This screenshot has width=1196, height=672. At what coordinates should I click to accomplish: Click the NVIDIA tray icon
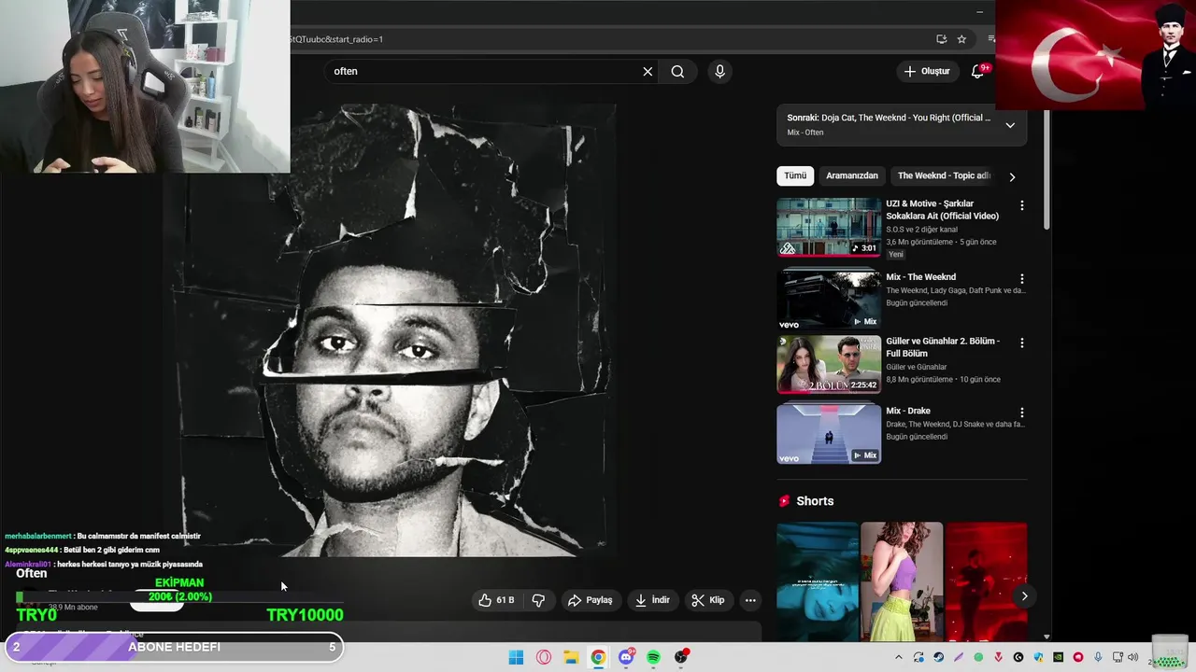1058,657
